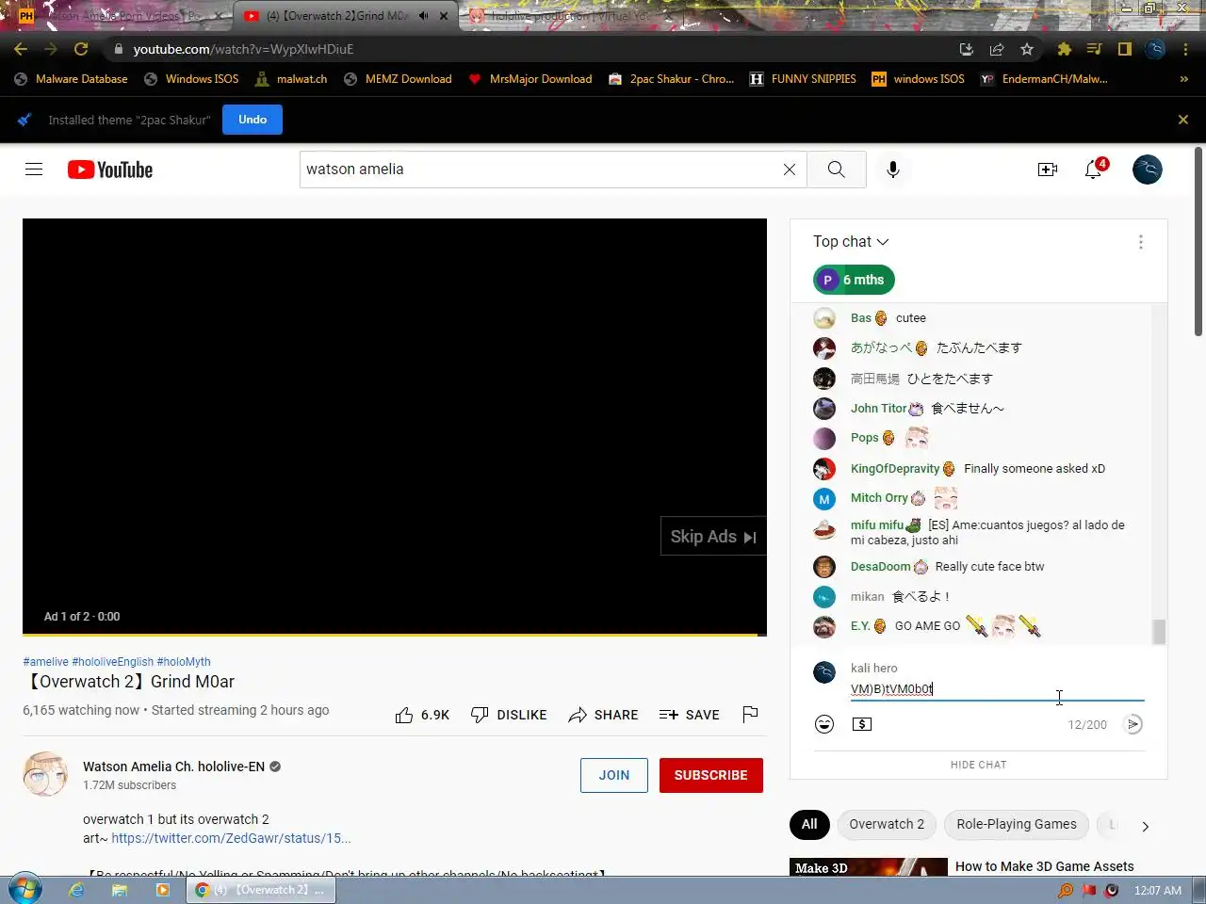Go back in browser

[x=21, y=49]
